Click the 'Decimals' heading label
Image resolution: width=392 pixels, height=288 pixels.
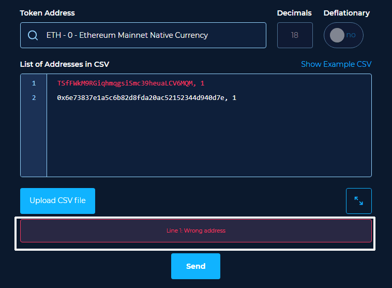click(294, 13)
